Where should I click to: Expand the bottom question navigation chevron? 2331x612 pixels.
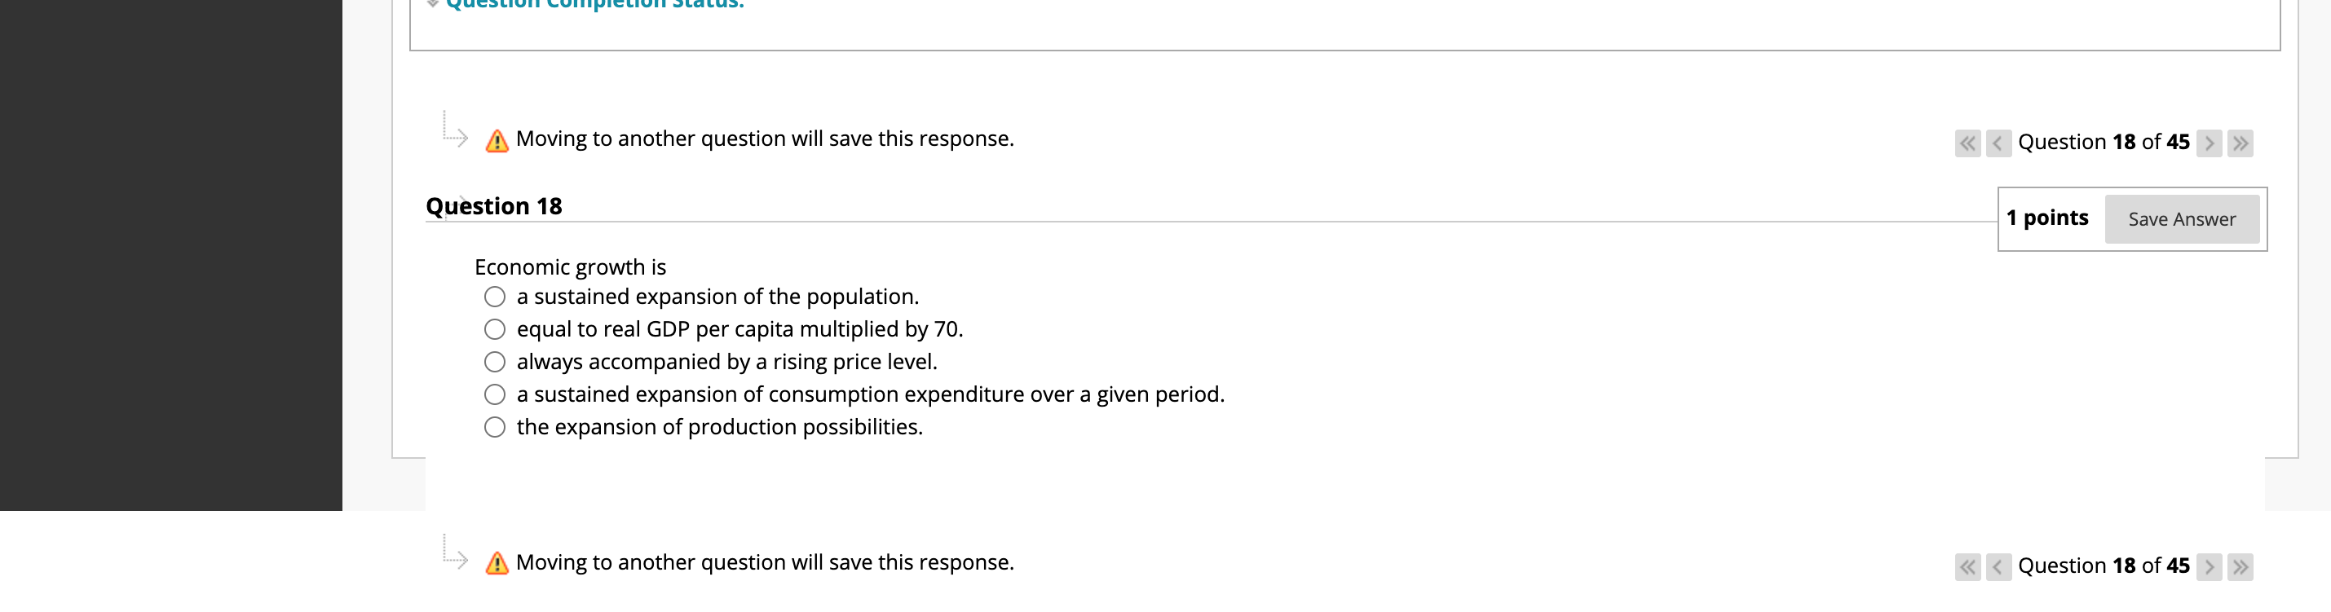pos(457,559)
